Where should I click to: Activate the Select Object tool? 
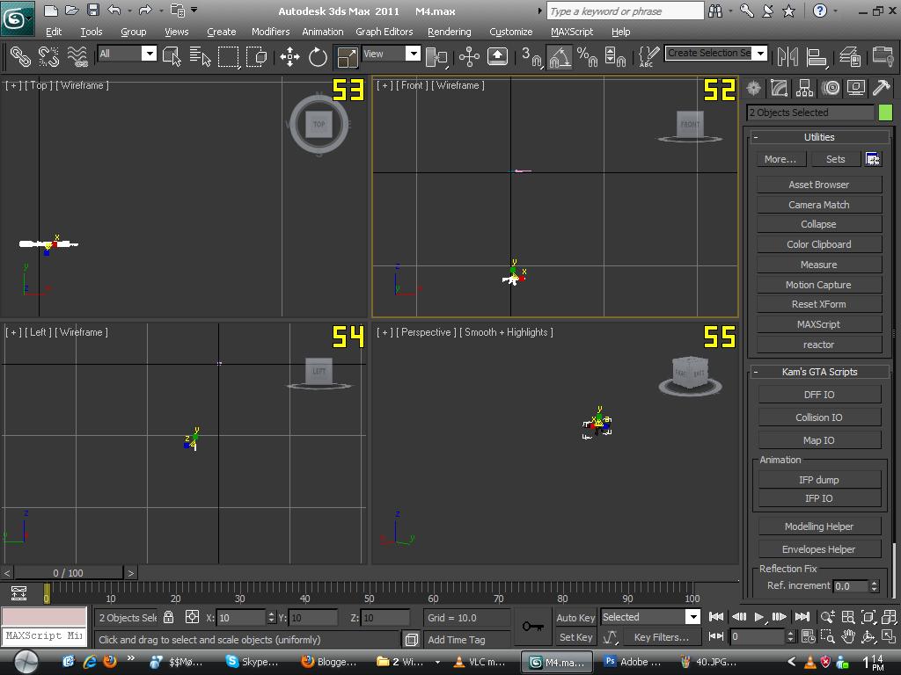click(x=172, y=56)
